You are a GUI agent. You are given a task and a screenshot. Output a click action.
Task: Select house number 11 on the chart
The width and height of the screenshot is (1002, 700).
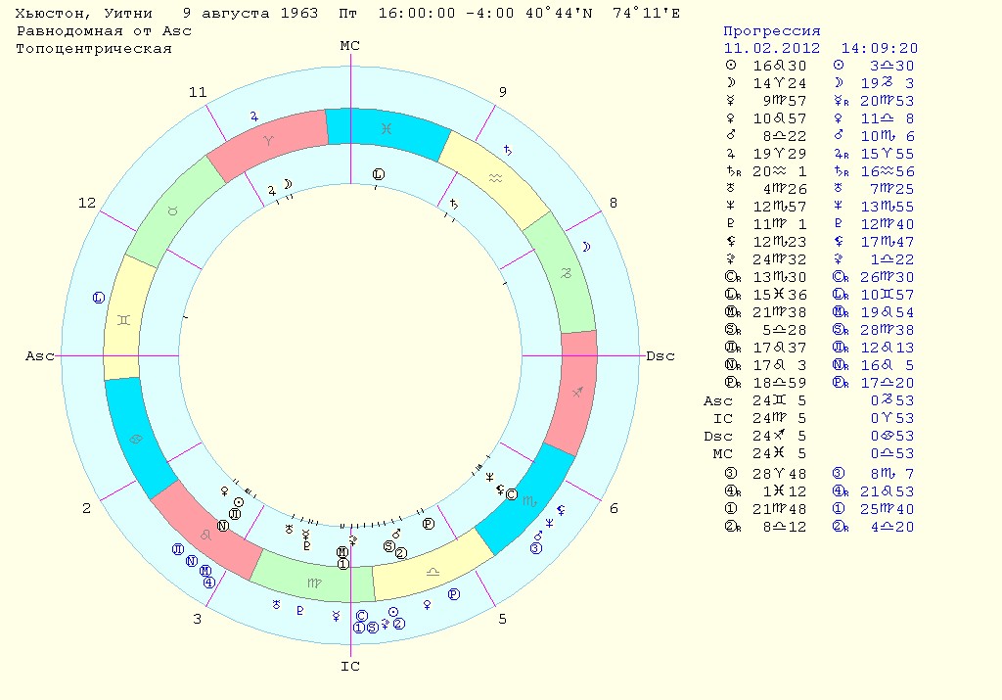click(x=199, y=92)
